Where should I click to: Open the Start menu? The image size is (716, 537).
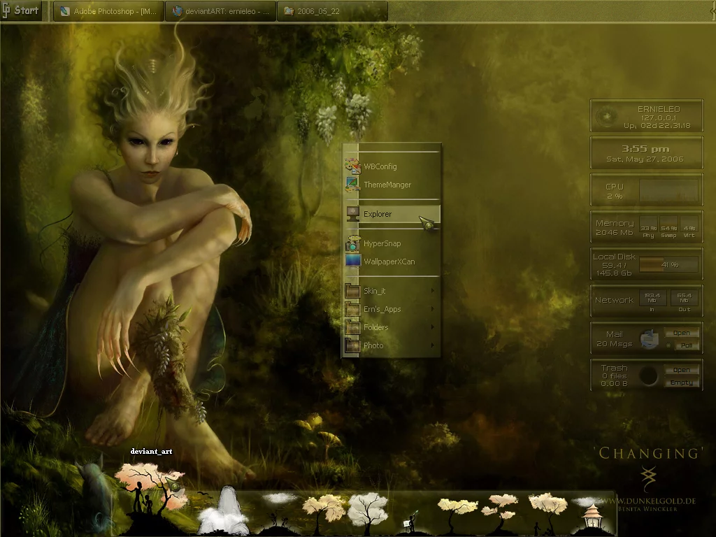click(x=21, y=10)
